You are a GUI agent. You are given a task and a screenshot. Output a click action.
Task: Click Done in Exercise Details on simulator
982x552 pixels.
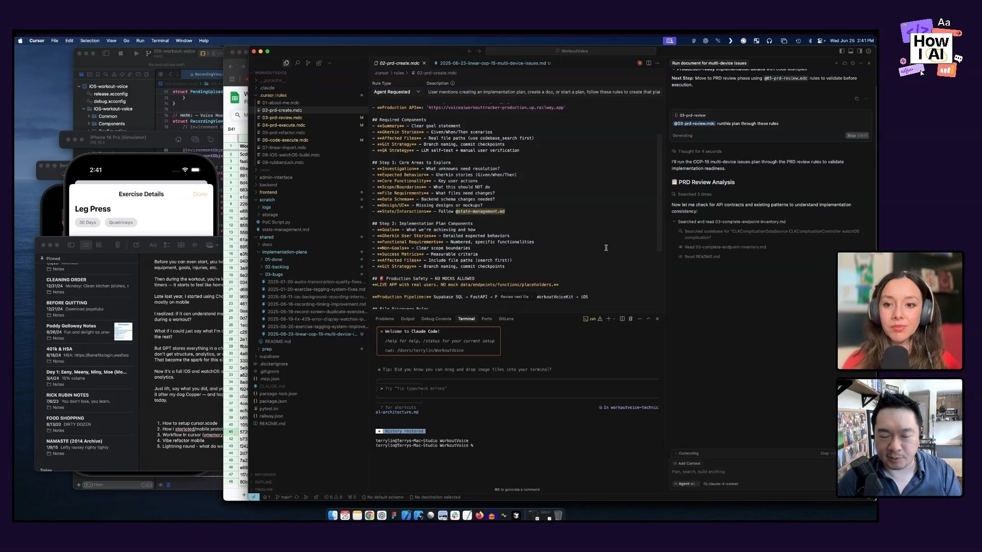[200, 194]
